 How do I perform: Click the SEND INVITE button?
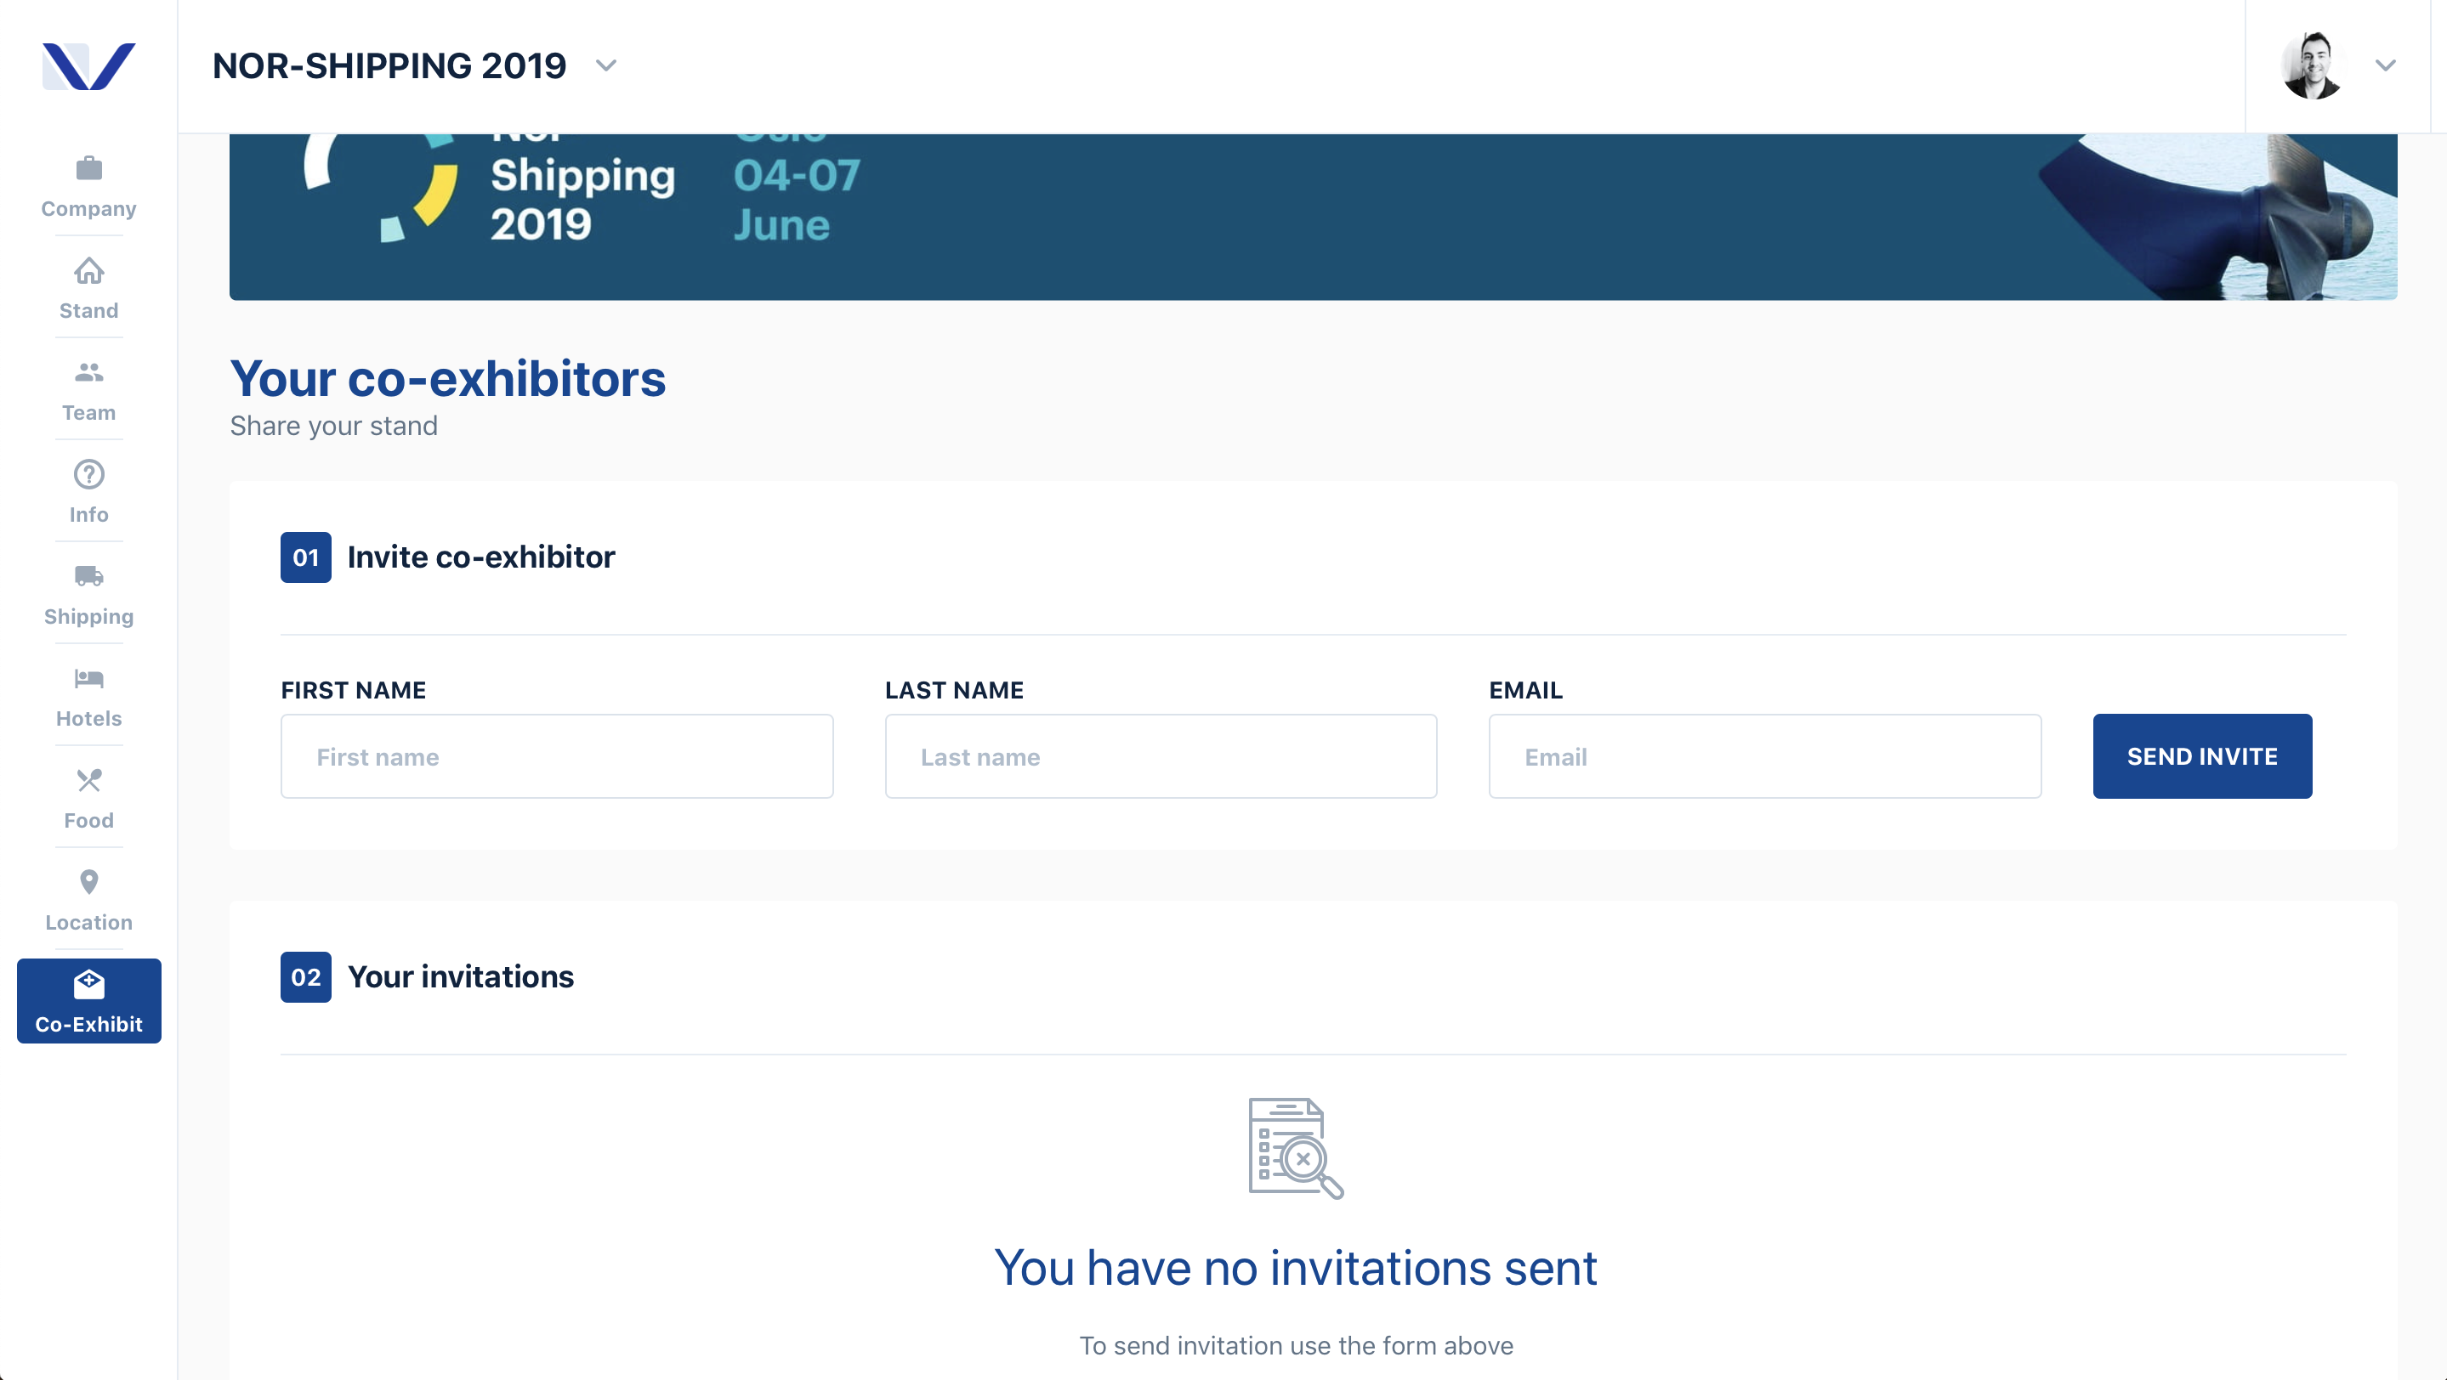click(x=2202, y=756)
